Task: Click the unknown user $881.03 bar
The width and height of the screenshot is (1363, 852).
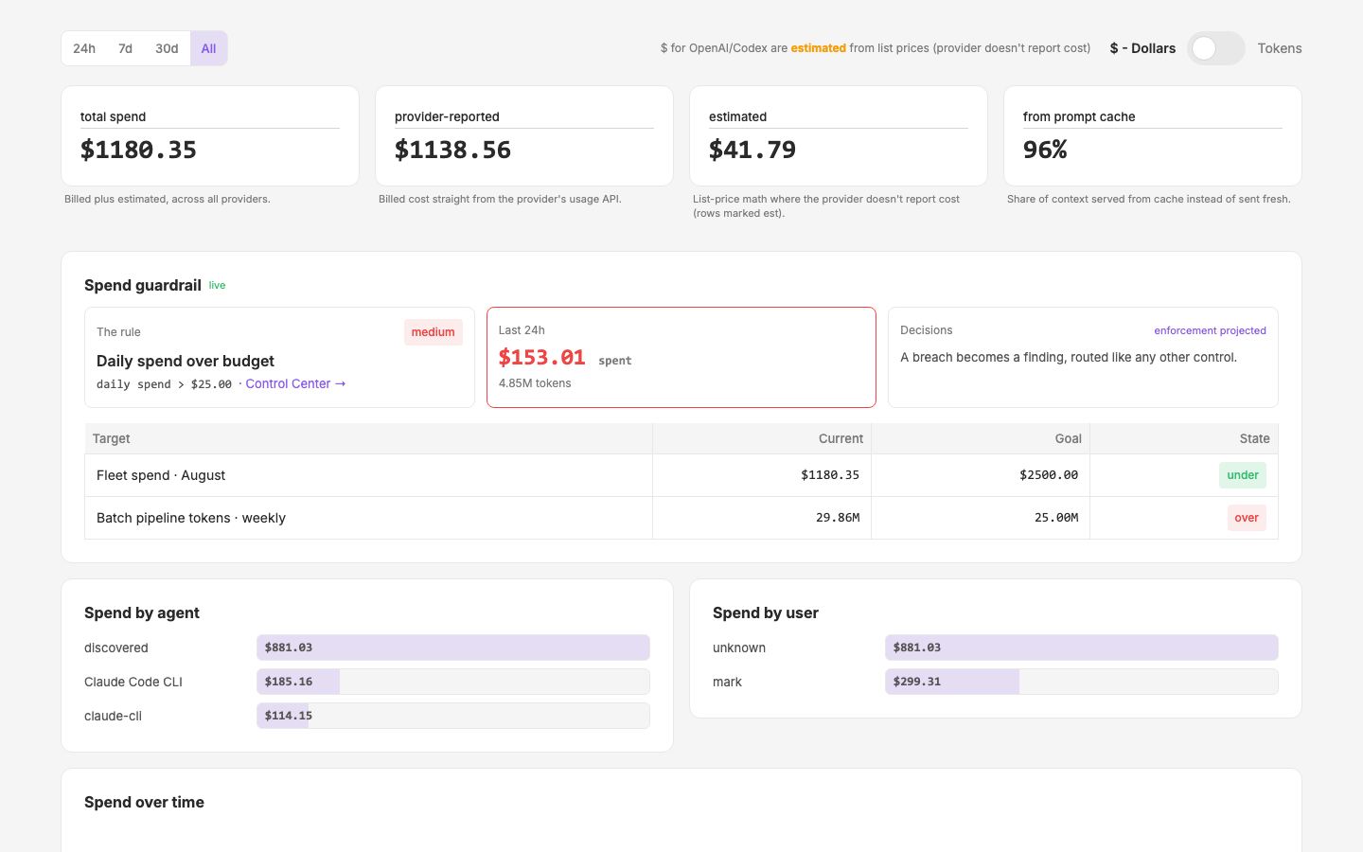Action: tap(1082, 648)
